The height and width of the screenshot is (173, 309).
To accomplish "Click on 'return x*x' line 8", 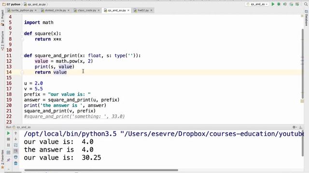I will coord(48,39).
